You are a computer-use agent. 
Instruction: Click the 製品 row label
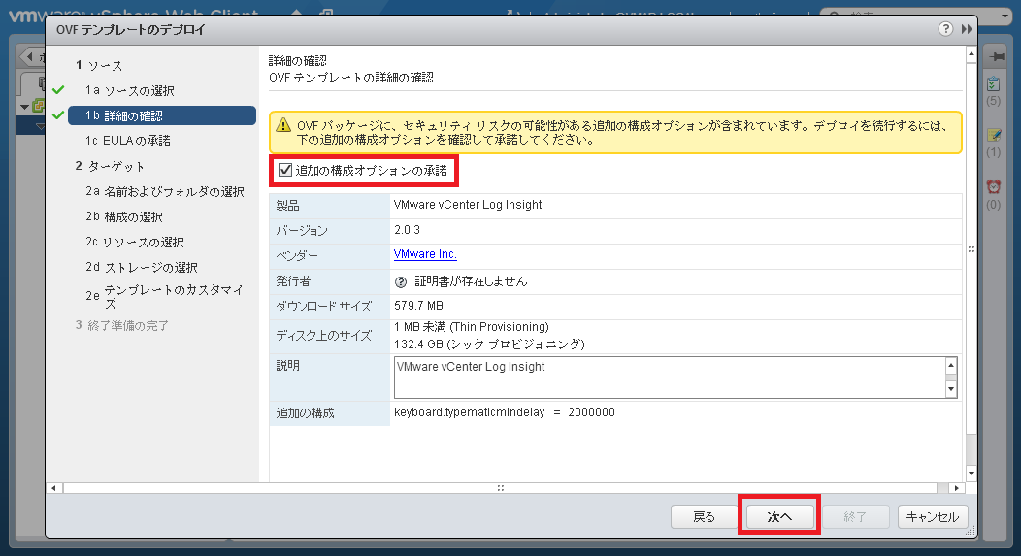[x=288, y=205]
